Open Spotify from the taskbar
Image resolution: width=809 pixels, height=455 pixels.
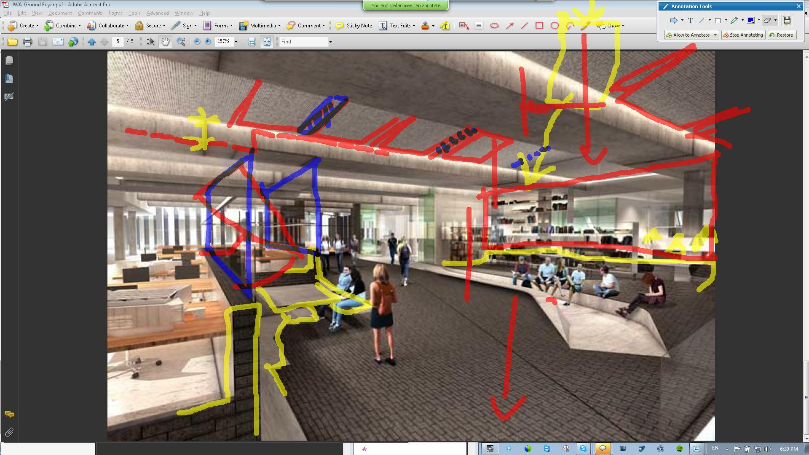[679, 449]
